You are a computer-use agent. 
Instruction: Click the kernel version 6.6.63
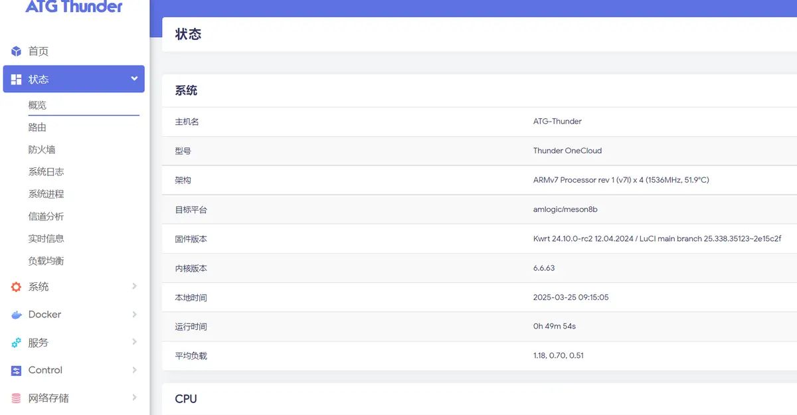click(544, 268)
